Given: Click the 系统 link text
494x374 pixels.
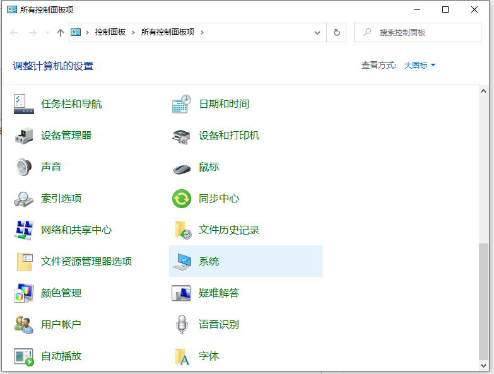Looking at the screenshot, I should [x=209, y=261].
